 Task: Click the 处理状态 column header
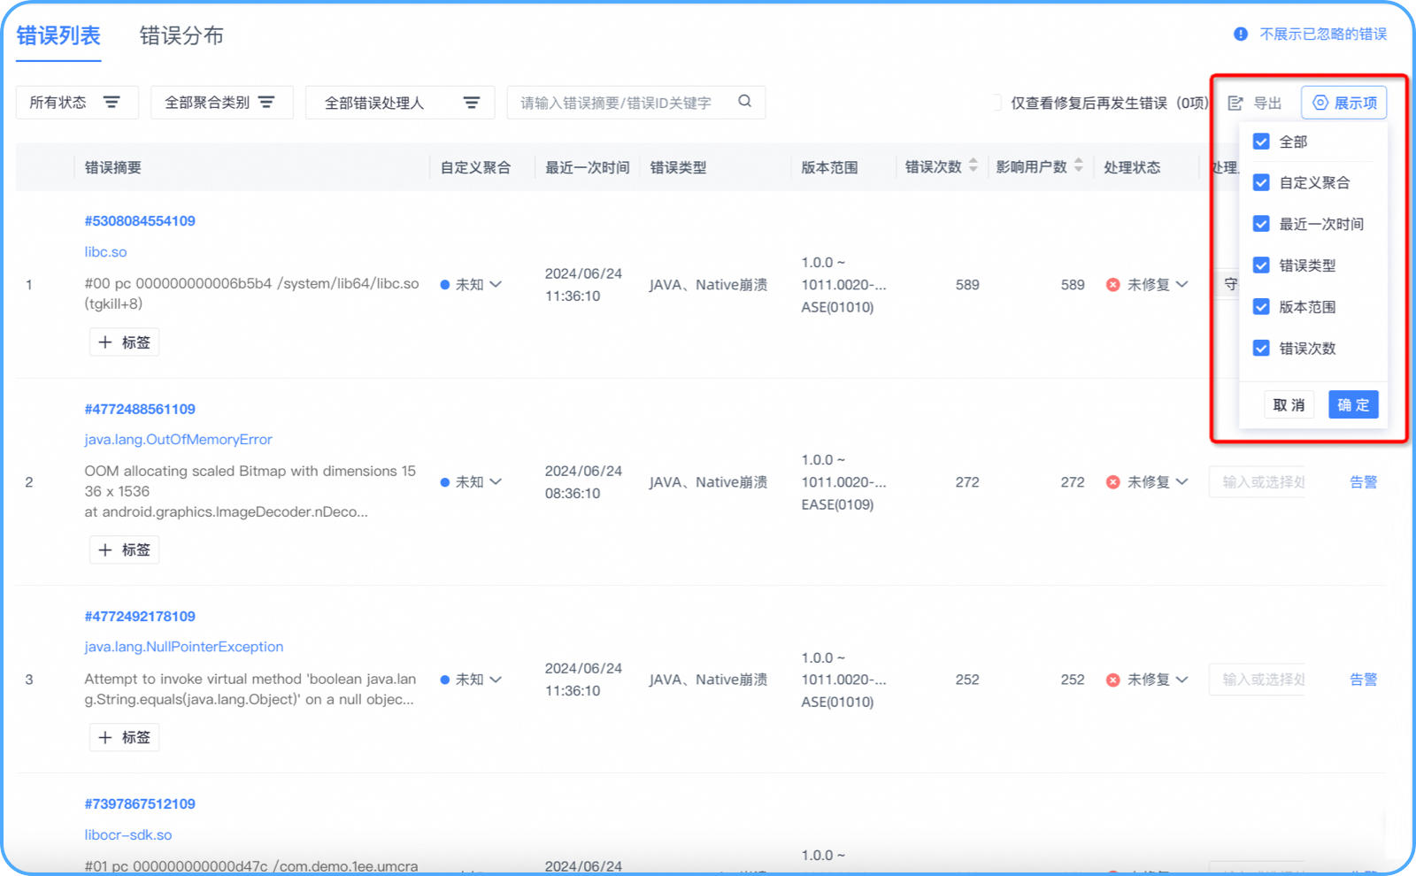1132,167
